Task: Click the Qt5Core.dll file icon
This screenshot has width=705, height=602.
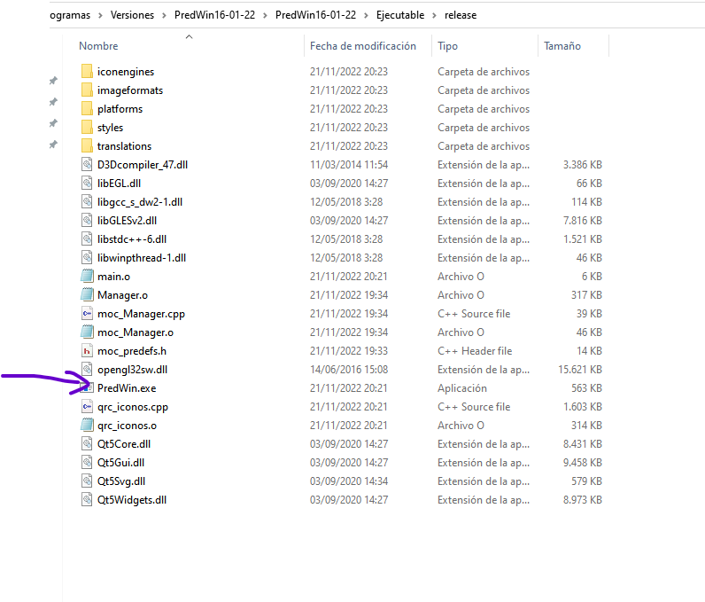Action: click(x=87, y=444)
